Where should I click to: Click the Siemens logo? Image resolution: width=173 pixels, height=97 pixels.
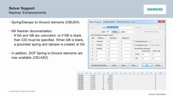pos(155,9)
